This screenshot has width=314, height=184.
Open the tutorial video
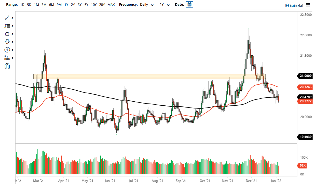click(294, 5)
